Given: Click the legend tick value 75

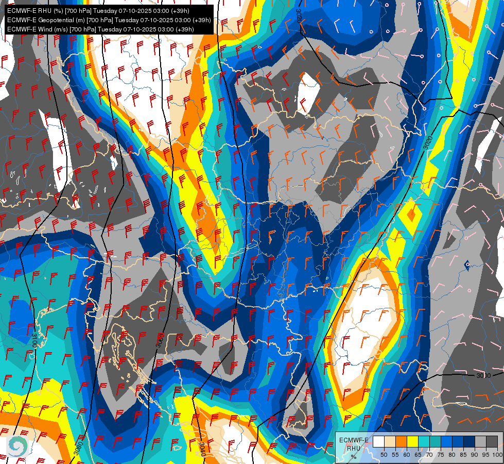Looking at the screenshot, I should (x=441, y=455).
